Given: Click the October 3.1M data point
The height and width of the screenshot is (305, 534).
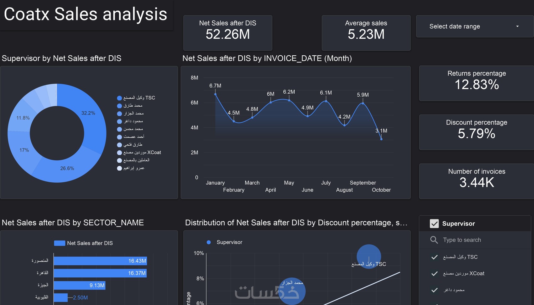Looking at the screenshot, I should coord(381,139).
